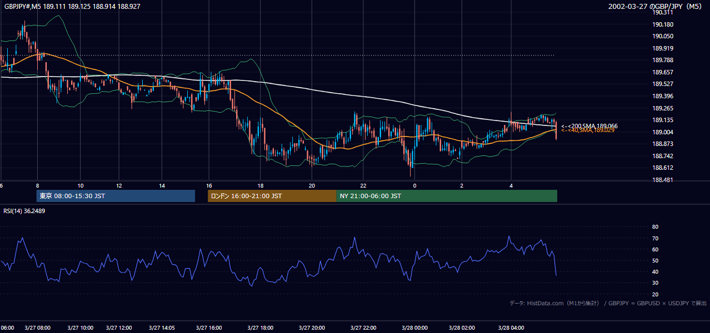Click RSI scale value 40

pos(655,271)
